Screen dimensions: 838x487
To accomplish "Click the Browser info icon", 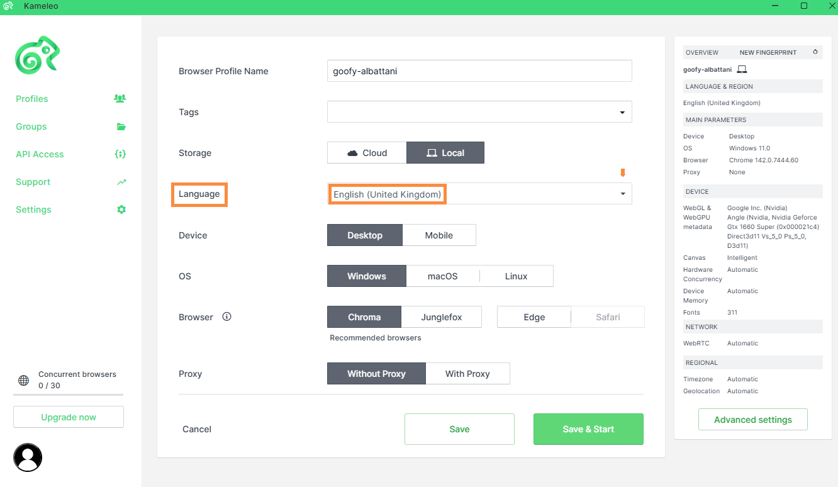I will point(227,316).
